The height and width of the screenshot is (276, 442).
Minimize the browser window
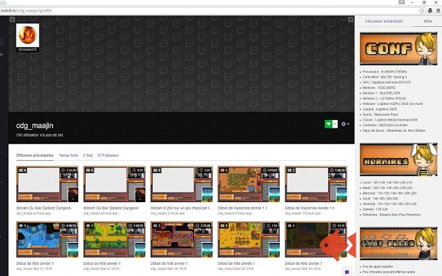pos(413,2)
